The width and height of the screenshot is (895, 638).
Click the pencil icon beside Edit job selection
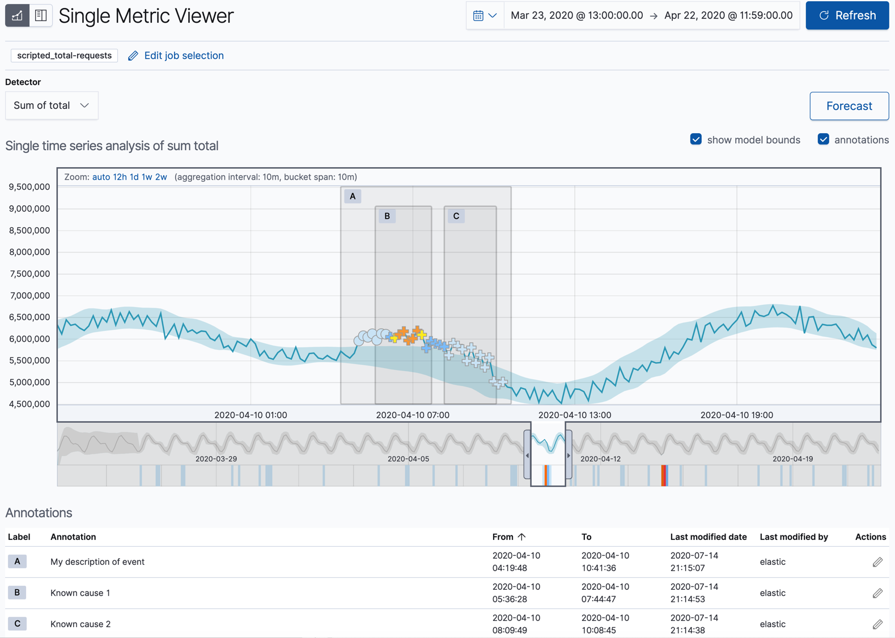(x=133, y=56)
